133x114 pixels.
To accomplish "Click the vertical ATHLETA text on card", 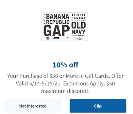I will (x=44, y=19).
